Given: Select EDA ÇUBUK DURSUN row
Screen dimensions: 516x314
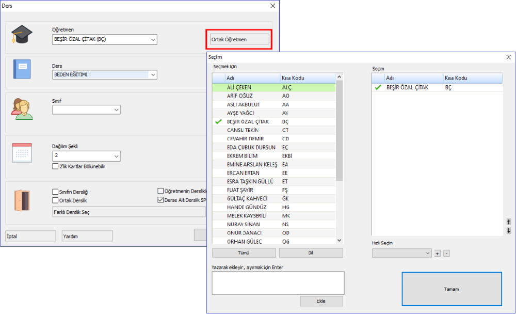Looking at the screenshot, I should tap(274, 147).
